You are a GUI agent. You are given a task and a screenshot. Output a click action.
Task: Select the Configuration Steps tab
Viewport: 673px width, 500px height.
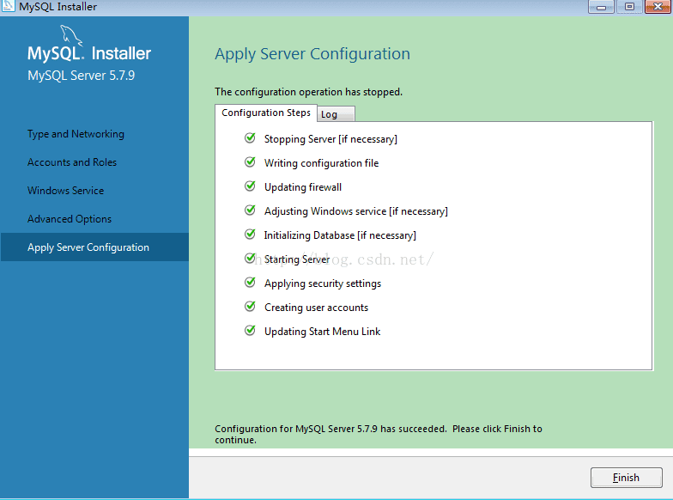click(x=266, y=113)
